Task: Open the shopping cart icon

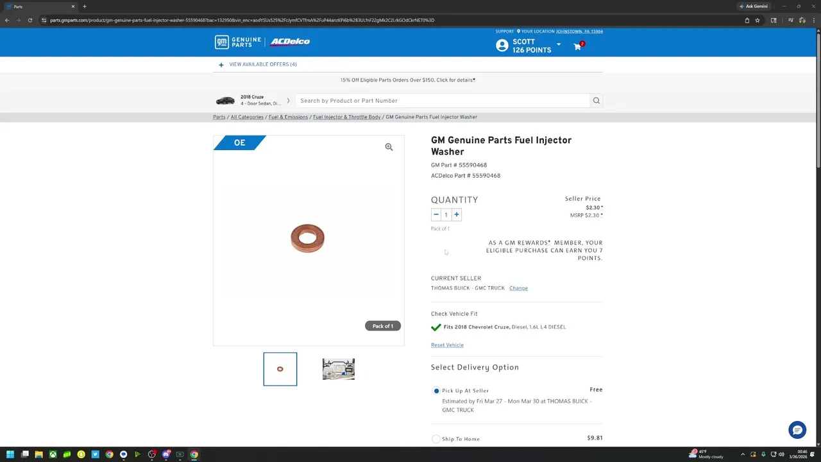Action: tap(577, 47)
